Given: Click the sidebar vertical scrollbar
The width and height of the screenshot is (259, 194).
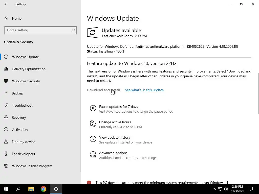Looking at the screenshot, I should coord(80,118).
